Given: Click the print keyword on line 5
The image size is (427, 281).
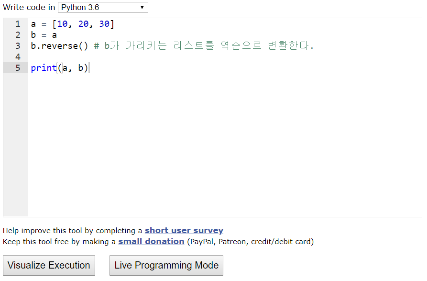Looking at the screenshot, I should click(44, 68).
